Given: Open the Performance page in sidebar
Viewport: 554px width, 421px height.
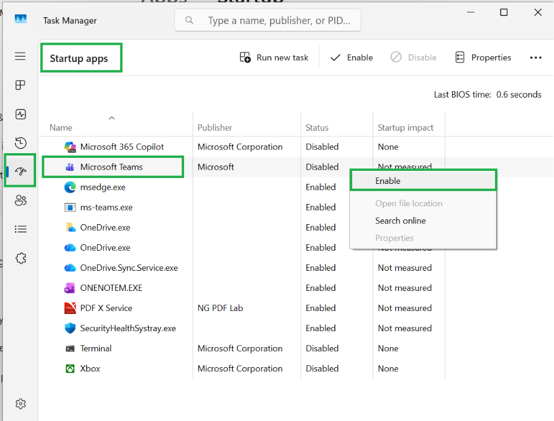Looking at the screenshot, I should [x=21, y=114].
